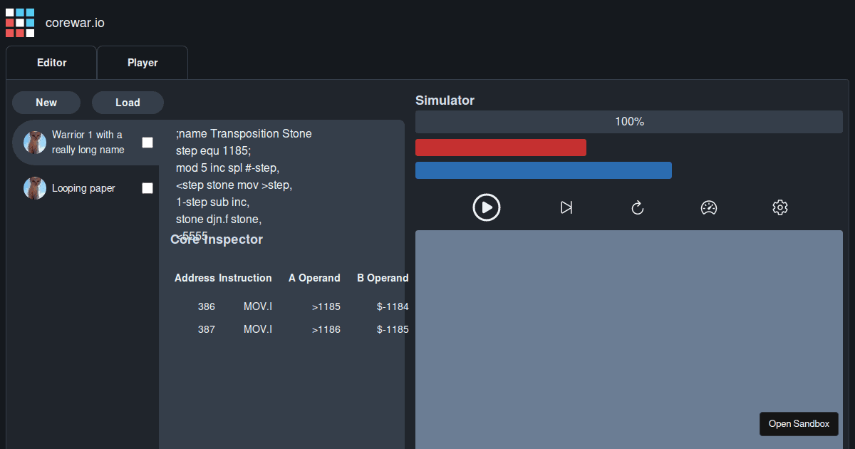Open simulator settings via the gear icon
Screen dimensions: 855x449
[780, 207]
